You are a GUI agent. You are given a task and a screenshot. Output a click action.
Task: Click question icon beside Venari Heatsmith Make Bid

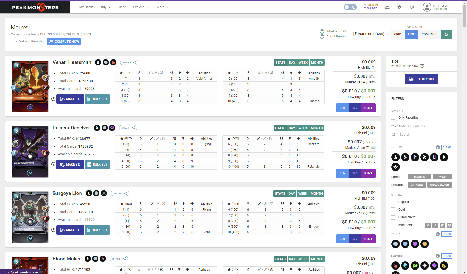click(53, 99)
